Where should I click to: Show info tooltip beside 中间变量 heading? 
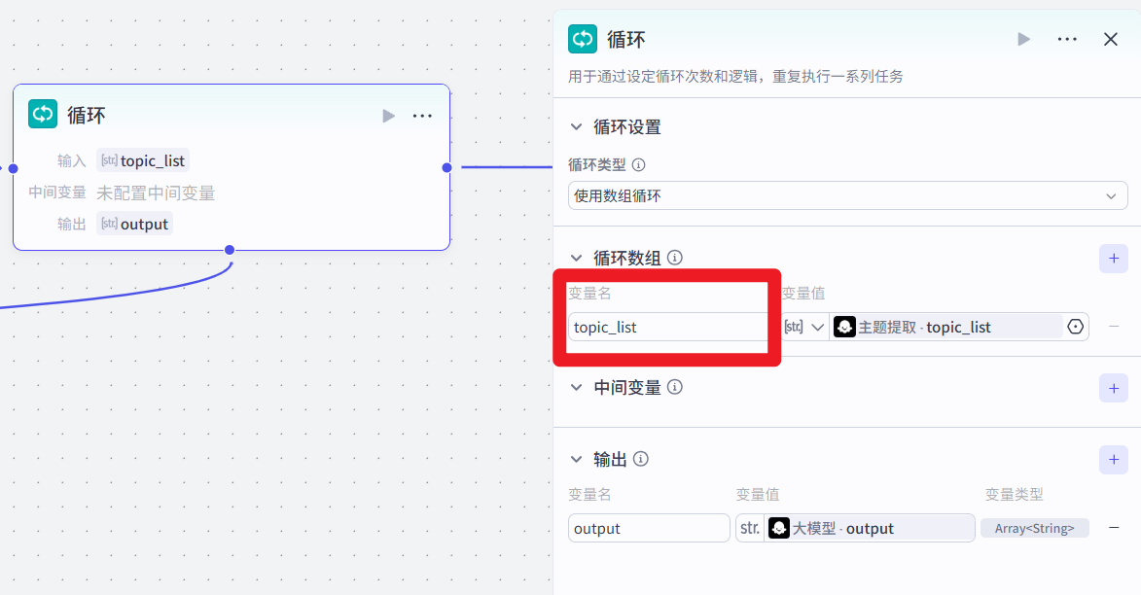pyautogui.click(x=674, y=387)
